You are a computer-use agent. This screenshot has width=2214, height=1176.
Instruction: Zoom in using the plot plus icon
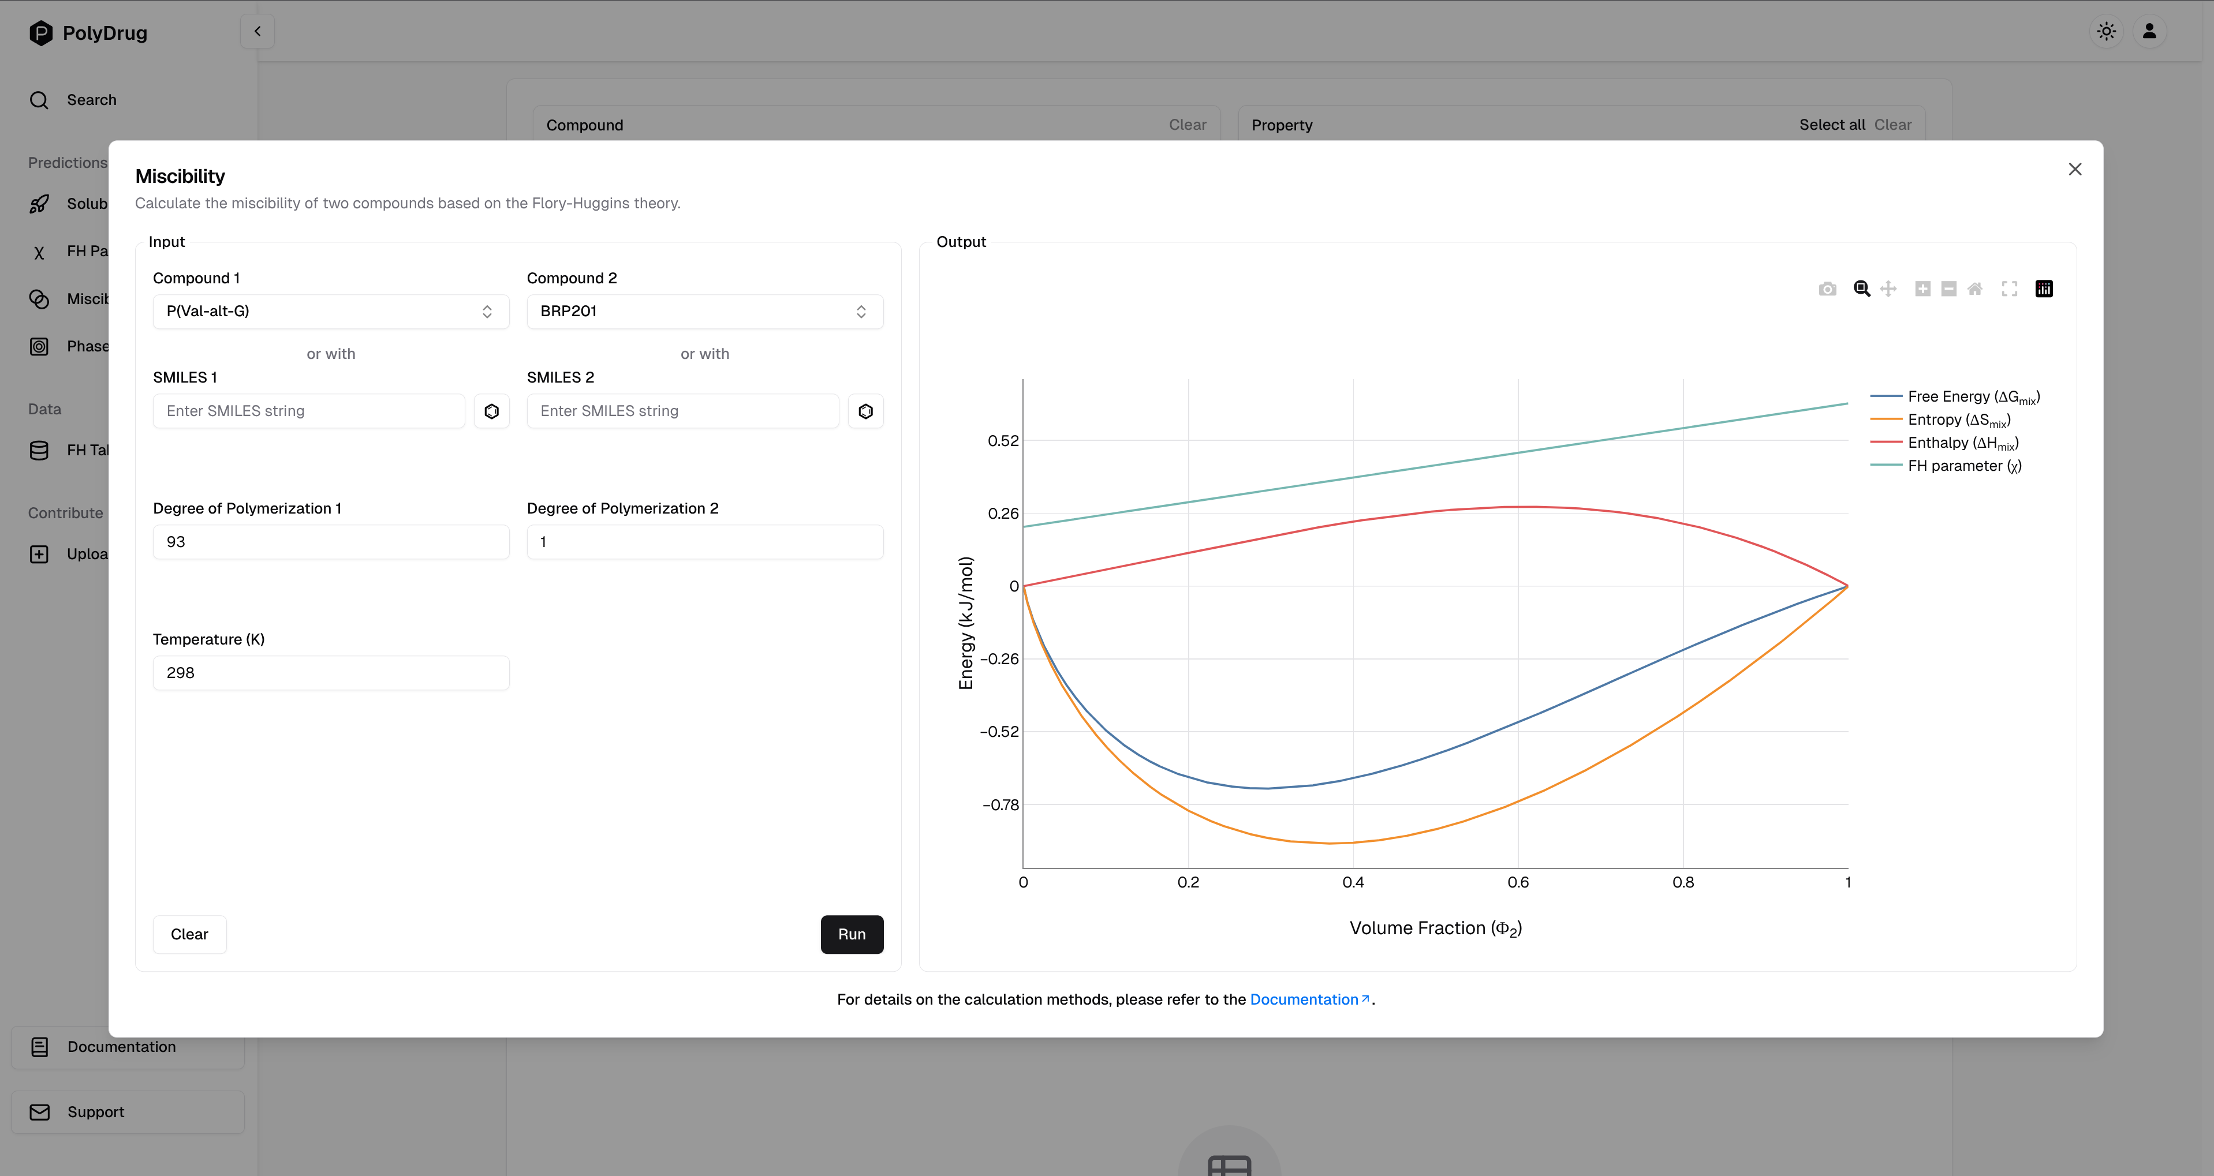pos(1922,289)
